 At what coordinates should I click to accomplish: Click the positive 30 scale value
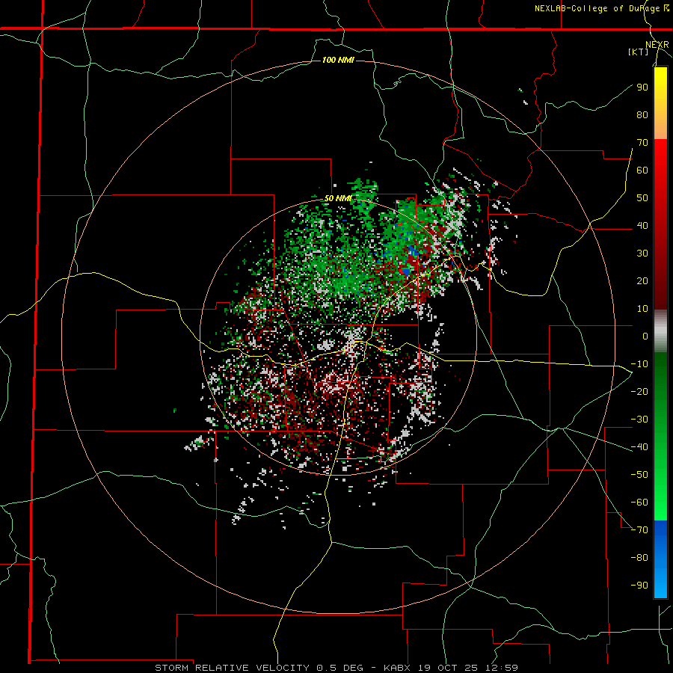642,253
